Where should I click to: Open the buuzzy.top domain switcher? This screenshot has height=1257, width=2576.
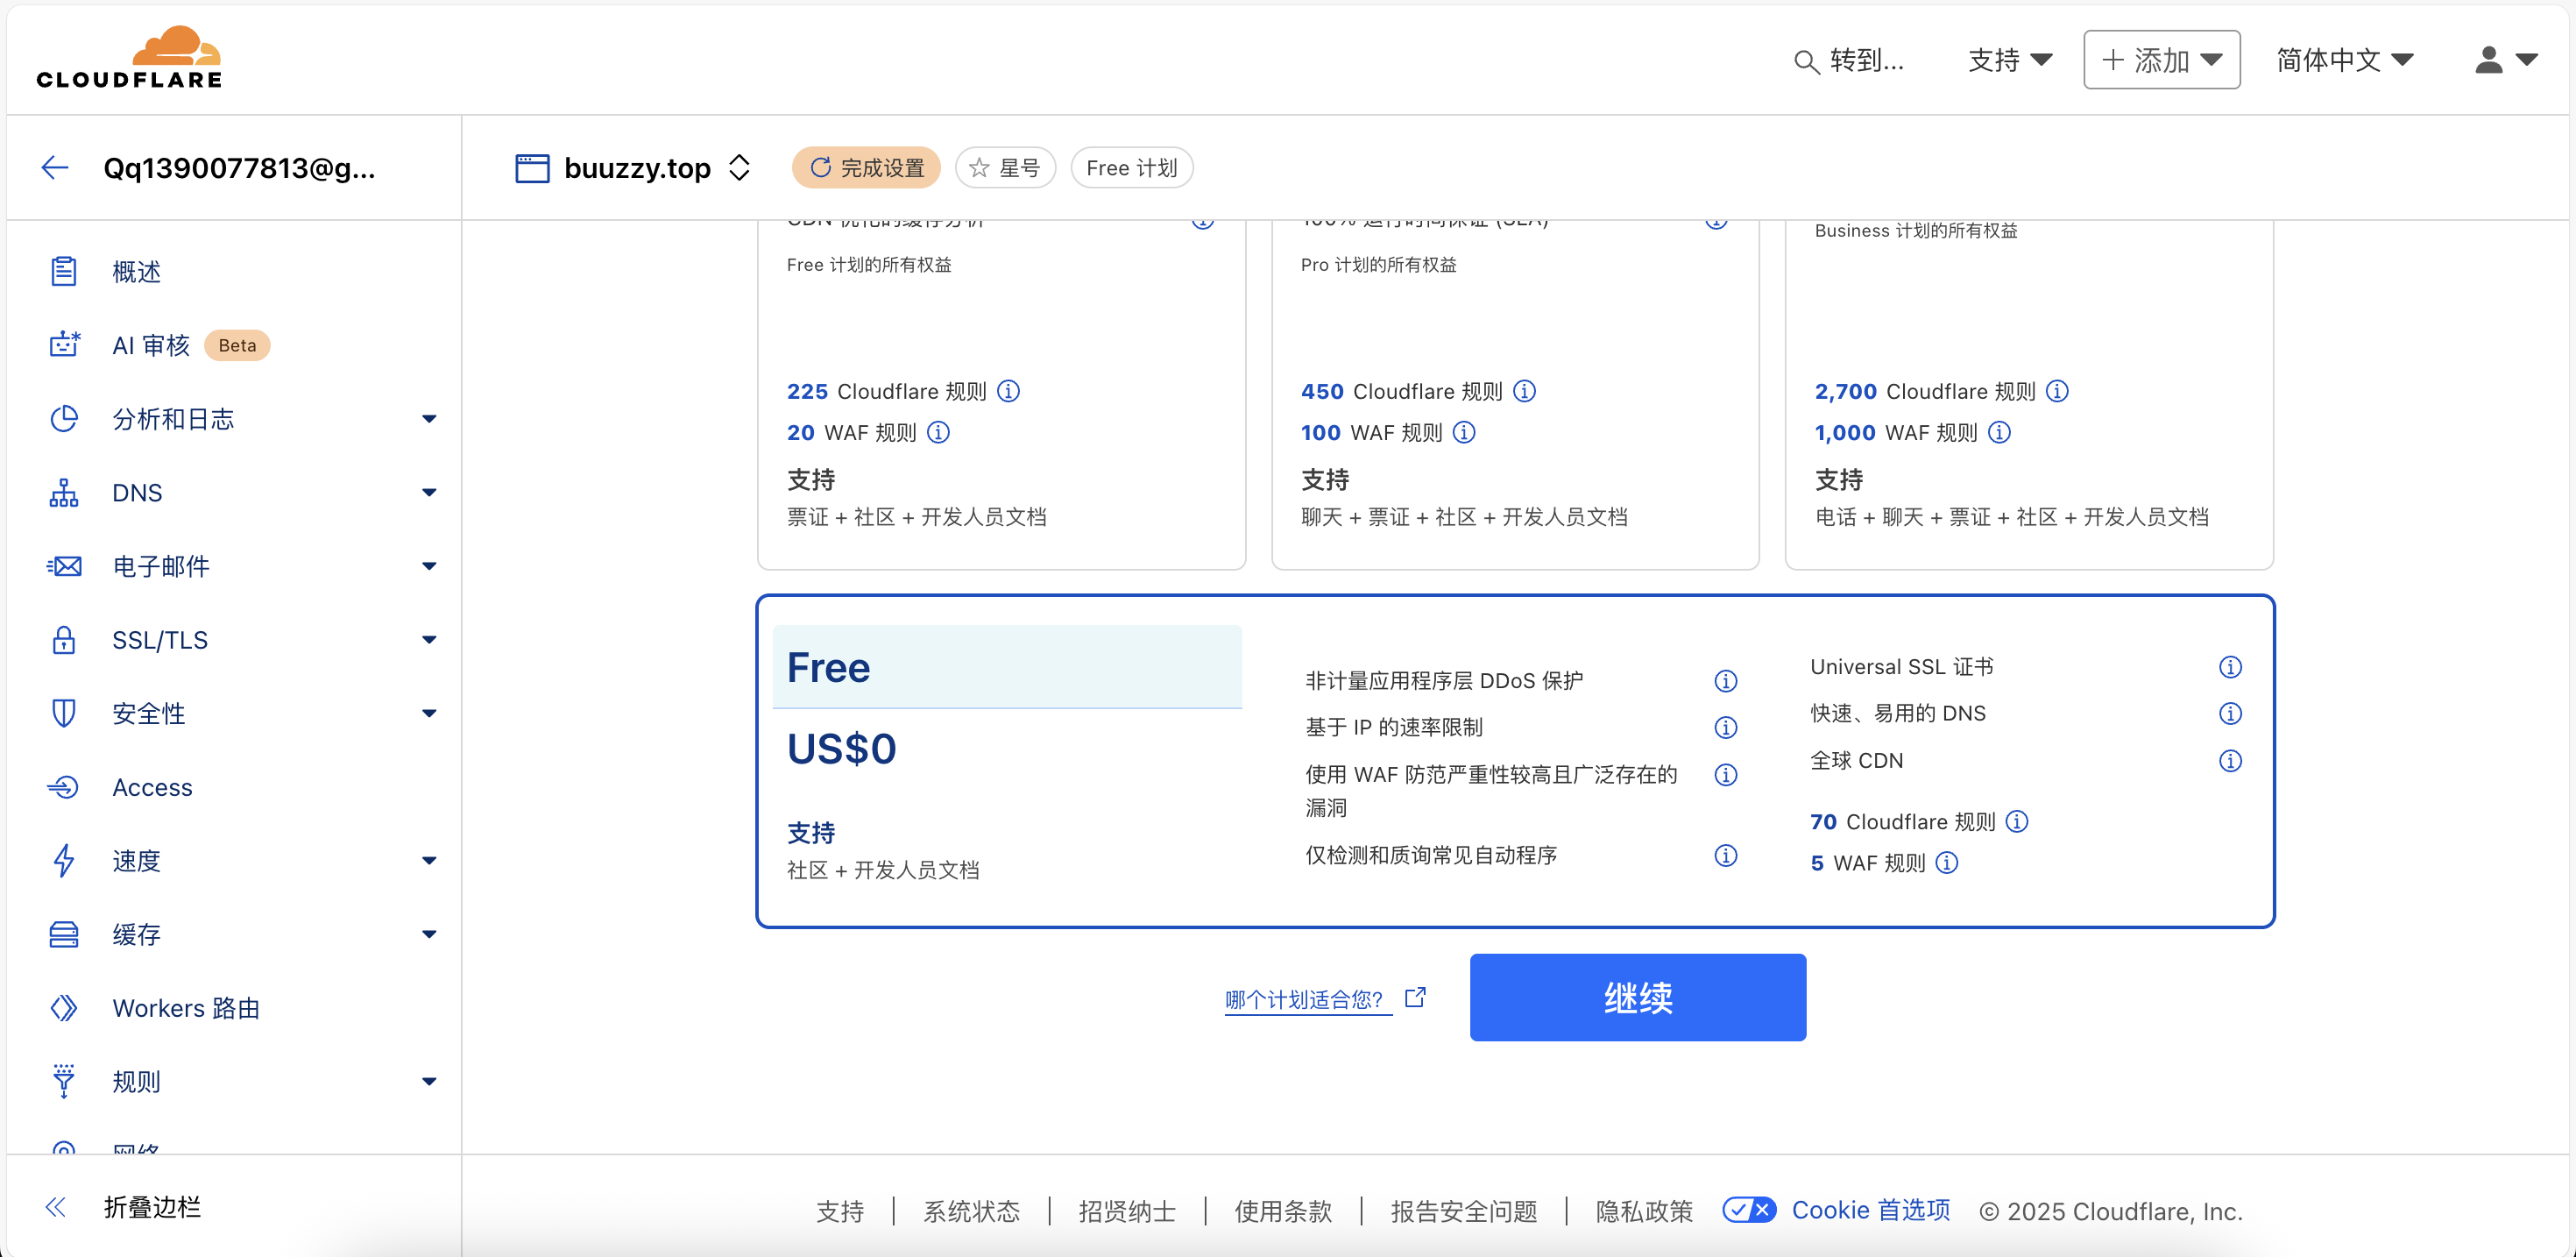coord(739,167)
